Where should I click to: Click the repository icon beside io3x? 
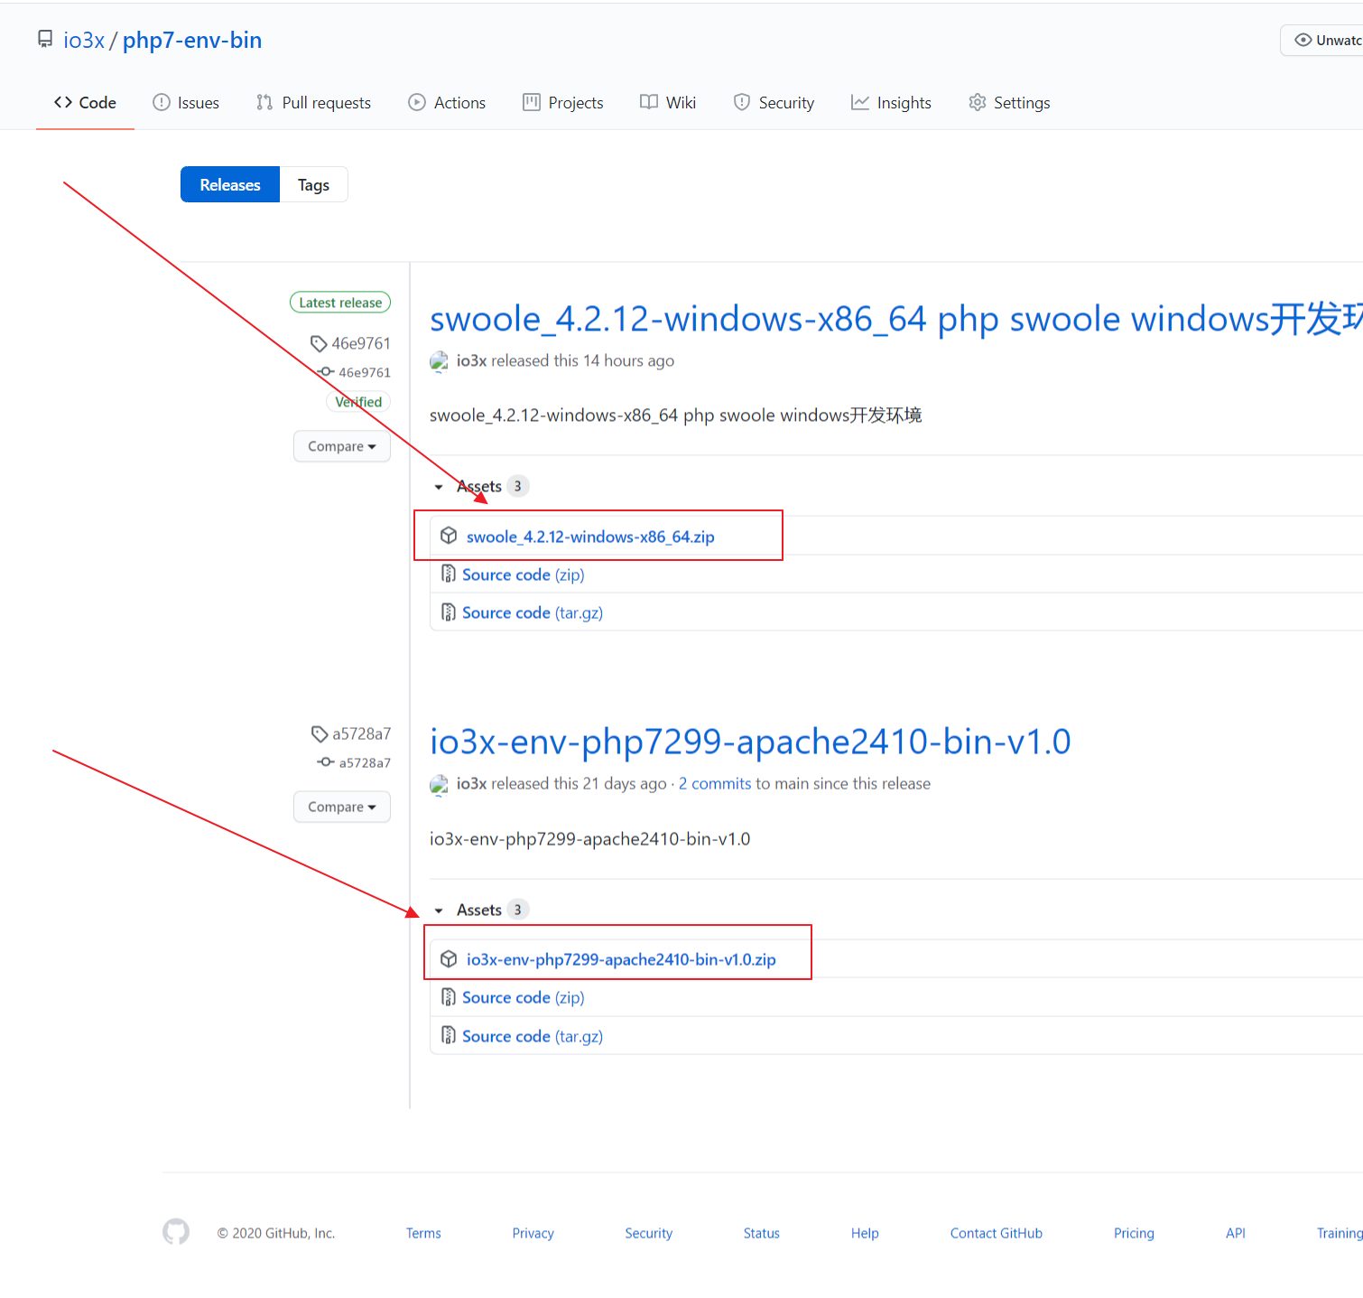tap(45, 40)
